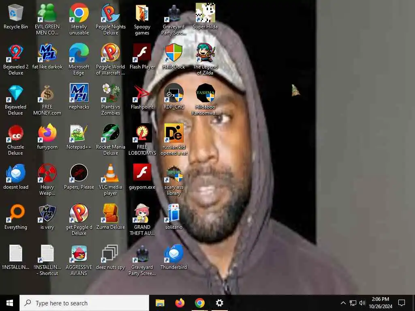The image size is (415, 311).
Task: Select the russian kid opened a rat icon
Action: (x=173, y=133)
